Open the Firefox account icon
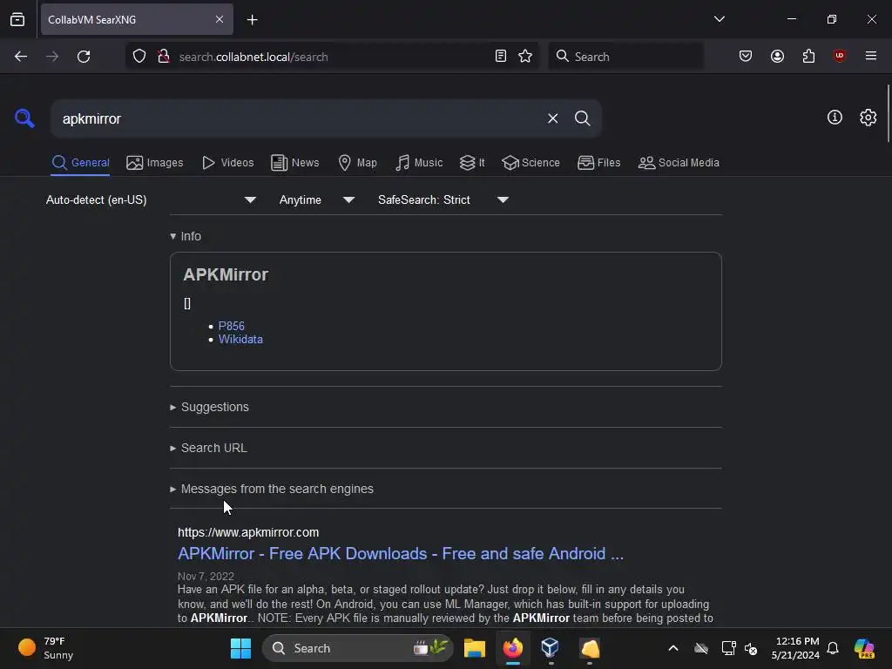This screenshot has height=669, width=892. [777, 57]
